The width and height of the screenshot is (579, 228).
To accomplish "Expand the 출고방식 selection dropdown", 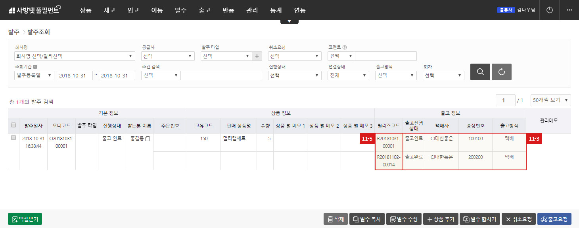I will pyautogui.click(x=395, y=75).
